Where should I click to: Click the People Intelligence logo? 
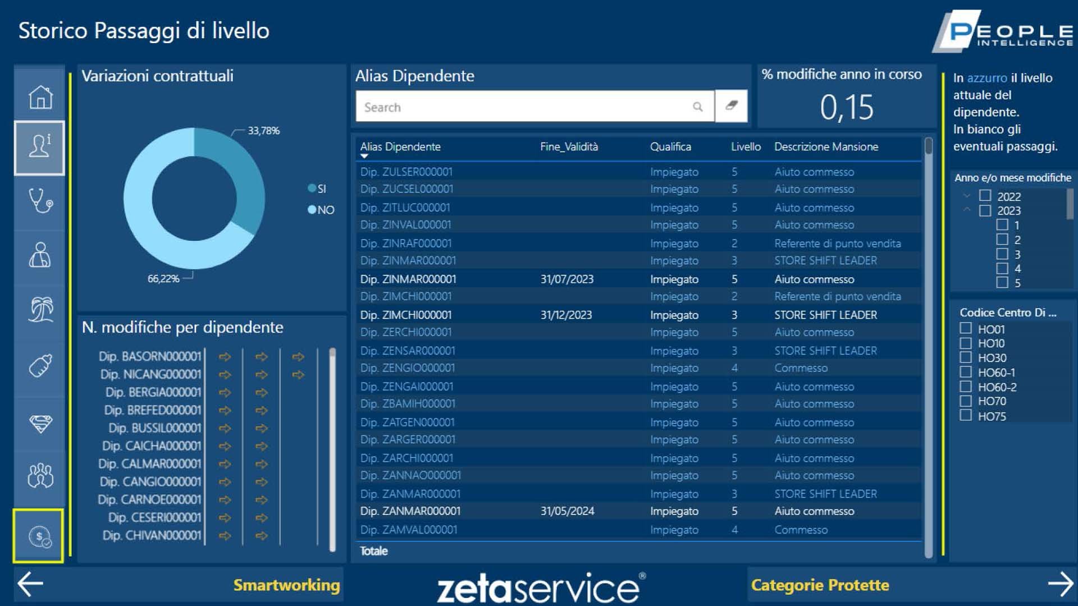pos(1003,31)
